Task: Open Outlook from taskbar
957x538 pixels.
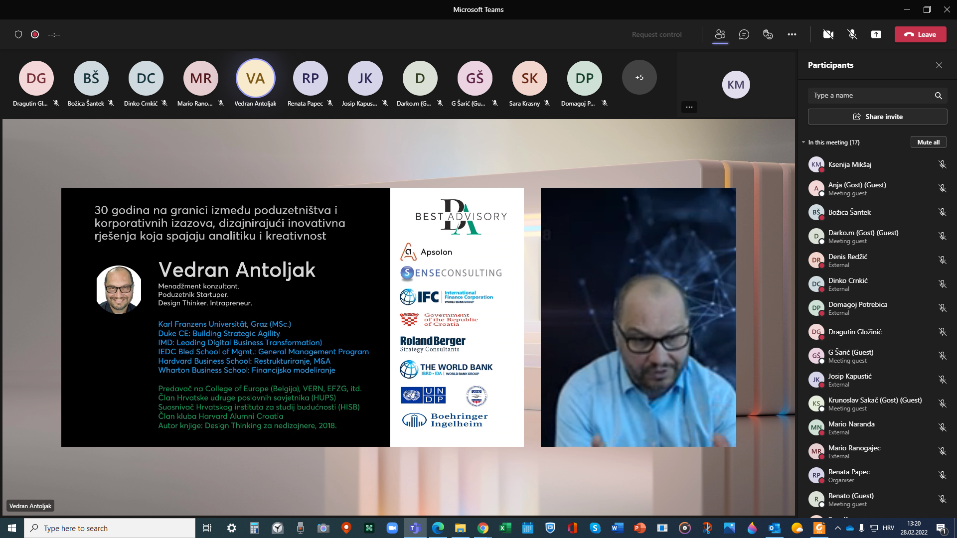Action: tap(774, 528)
